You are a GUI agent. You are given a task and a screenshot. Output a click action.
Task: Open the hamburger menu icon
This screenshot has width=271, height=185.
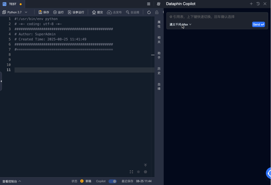point(149,4)
